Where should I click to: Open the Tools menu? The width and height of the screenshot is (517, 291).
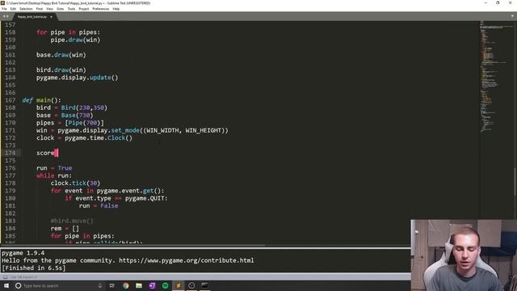pos(71,9)
